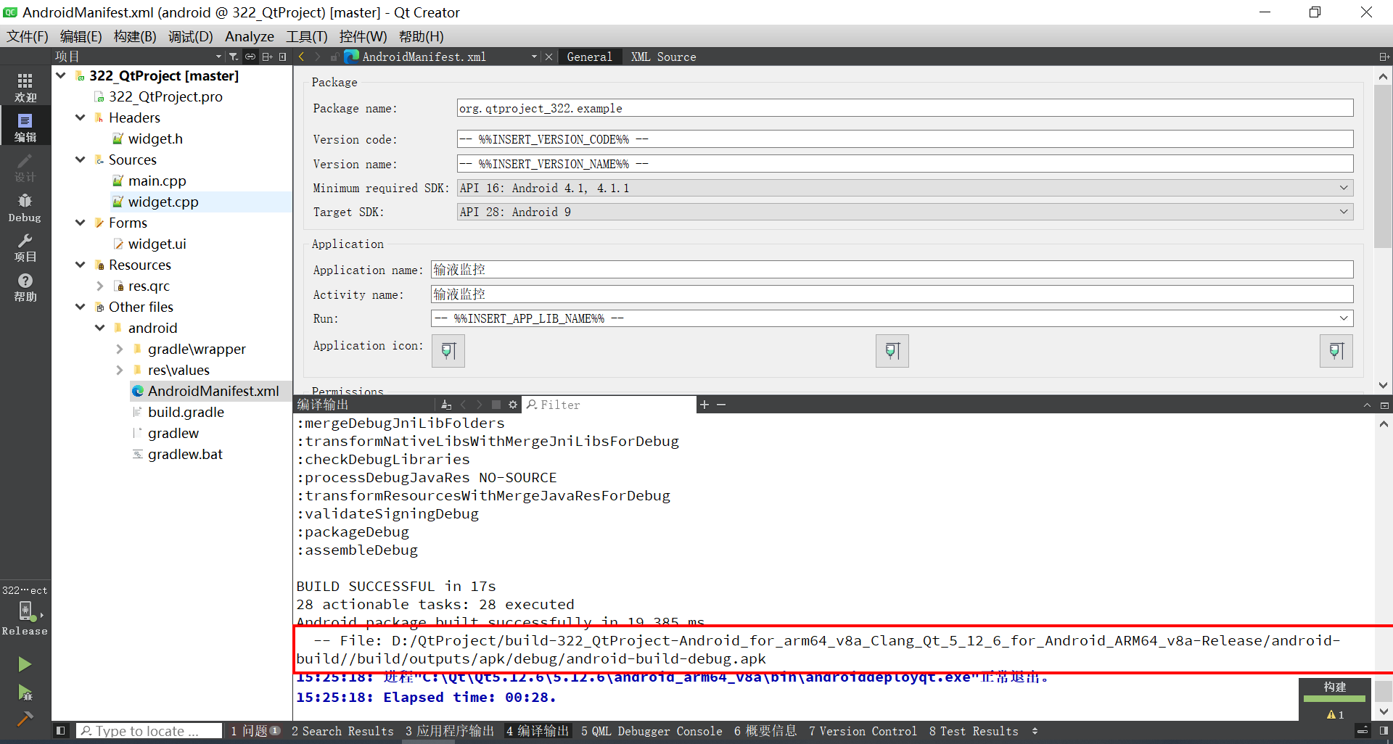Click the Application name field
Viewport: 1393px width, 744px height.
(892, 270)
